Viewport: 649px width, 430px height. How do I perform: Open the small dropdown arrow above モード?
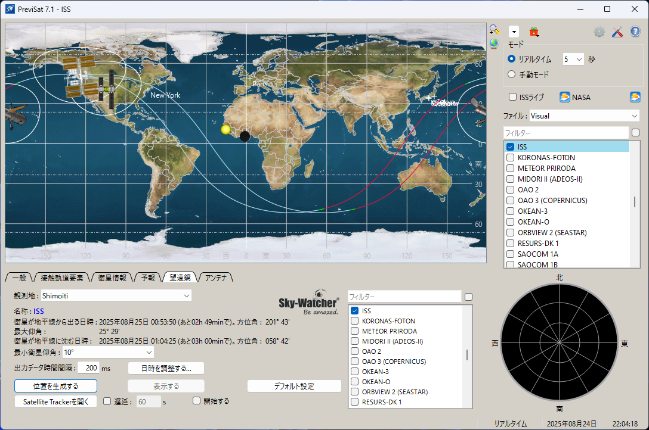point(514,32)
